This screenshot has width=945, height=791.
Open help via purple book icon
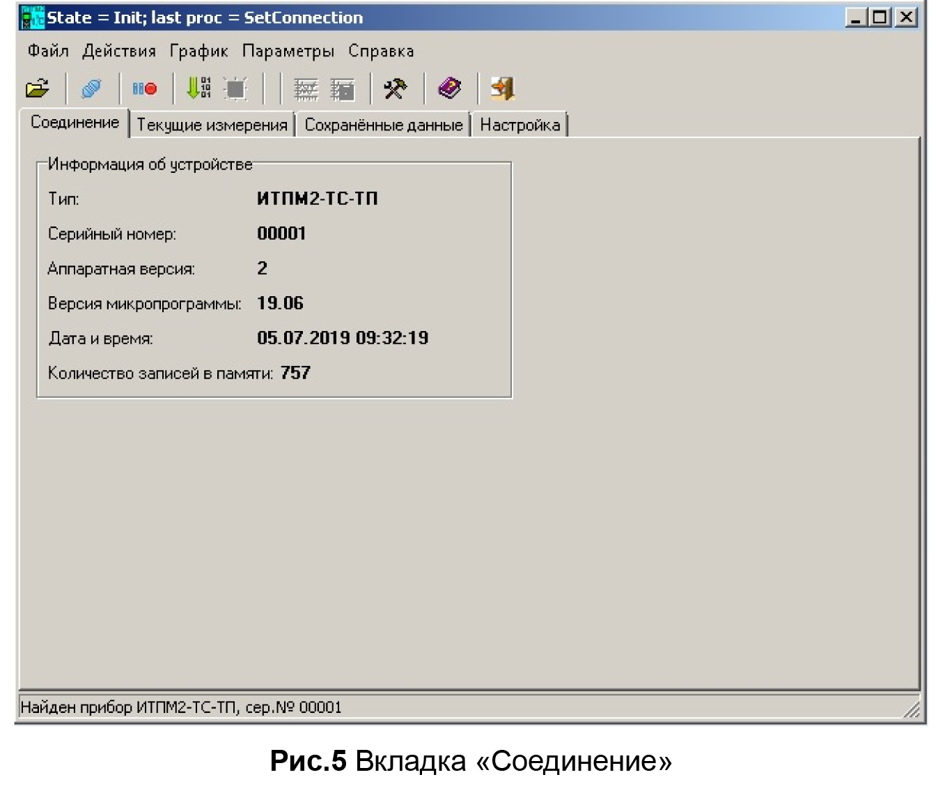[x=450, y=89]
